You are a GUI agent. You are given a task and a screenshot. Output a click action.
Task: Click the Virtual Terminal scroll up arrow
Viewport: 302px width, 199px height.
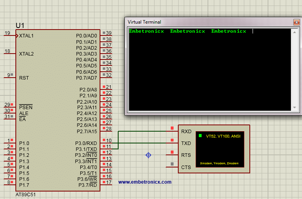[x=294, y=32]
